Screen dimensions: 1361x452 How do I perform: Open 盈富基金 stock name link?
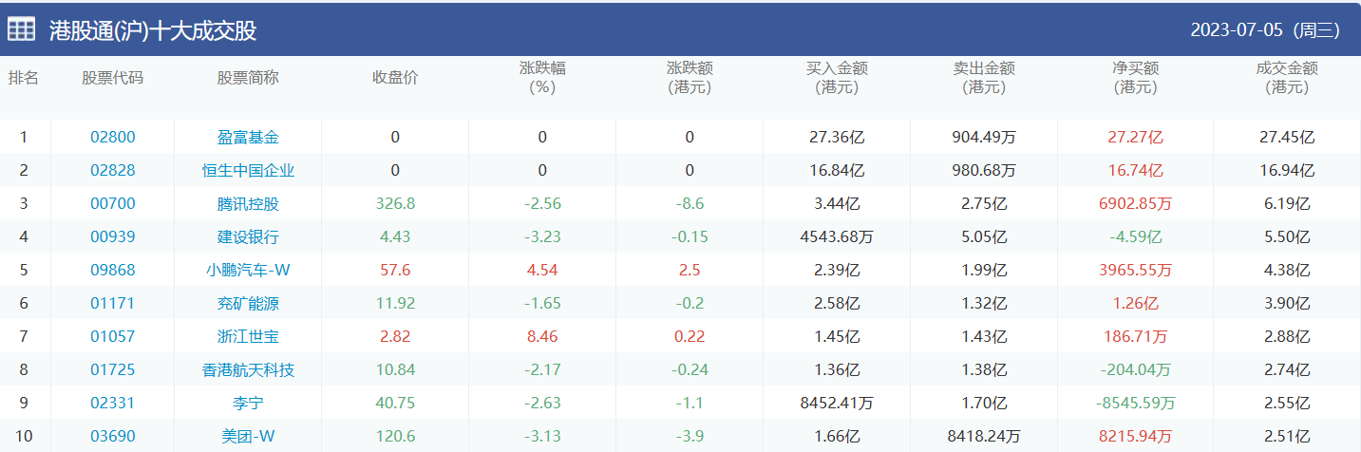pos(248,137)
